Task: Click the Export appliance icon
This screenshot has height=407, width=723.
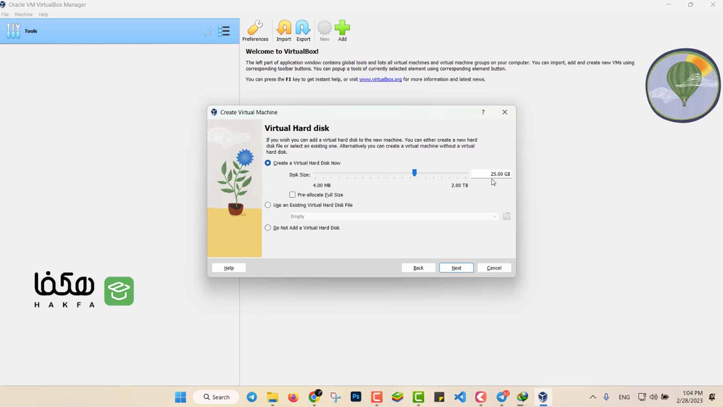Action: click(303, 31)
